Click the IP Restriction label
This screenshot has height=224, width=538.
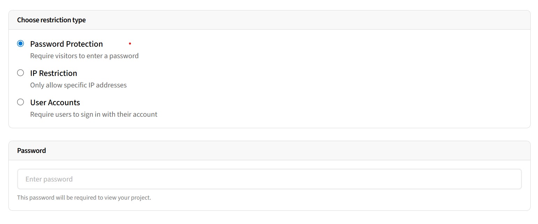(54, 73)
